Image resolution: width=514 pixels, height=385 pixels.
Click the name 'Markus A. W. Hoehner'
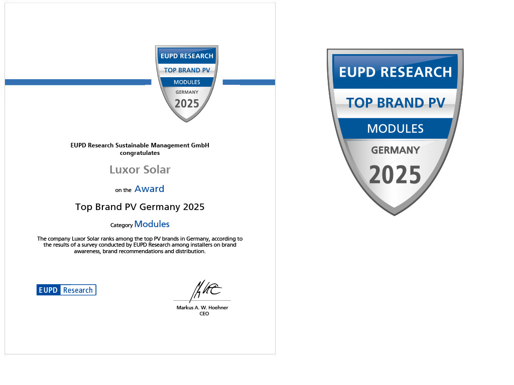coord(202,307)
